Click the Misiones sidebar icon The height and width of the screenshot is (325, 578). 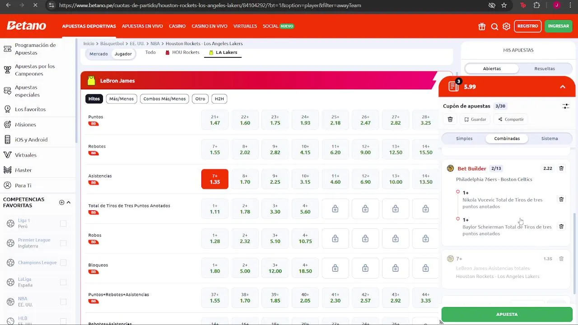coord(7,125)
